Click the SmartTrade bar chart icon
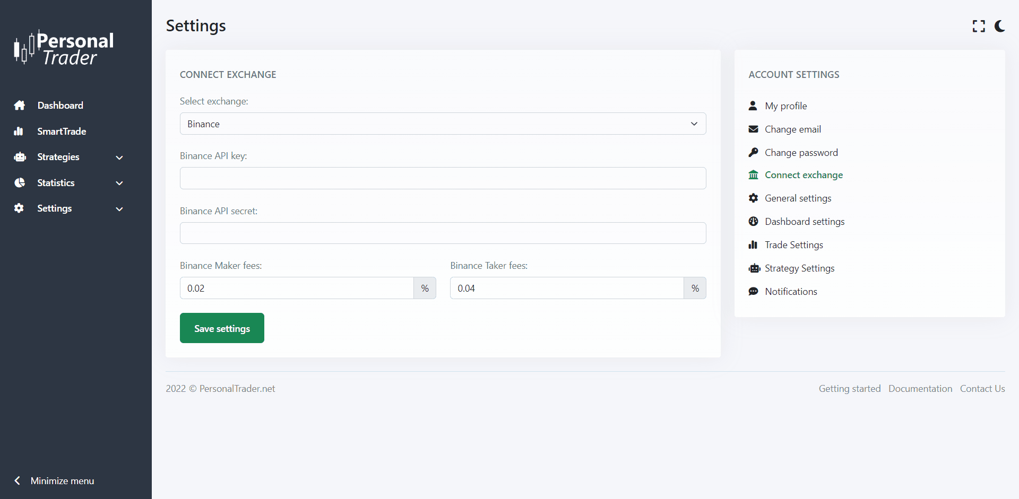Screen dimensions: 1019x499 [x=19, y=132]
